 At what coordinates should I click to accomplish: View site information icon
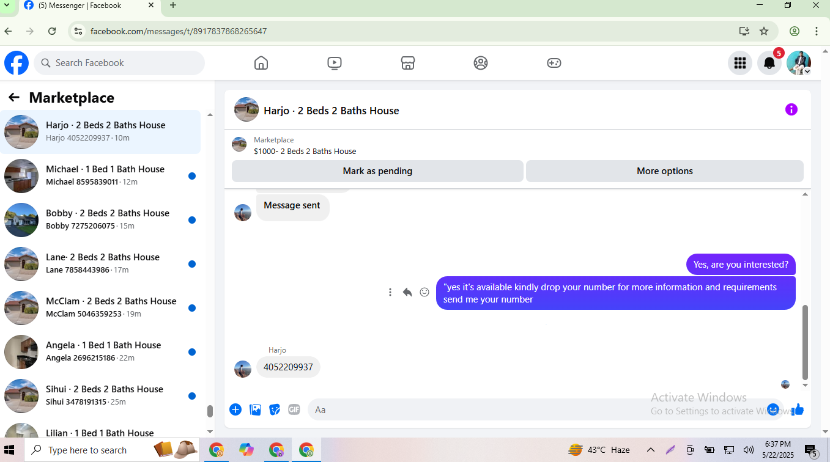(77, 31)
